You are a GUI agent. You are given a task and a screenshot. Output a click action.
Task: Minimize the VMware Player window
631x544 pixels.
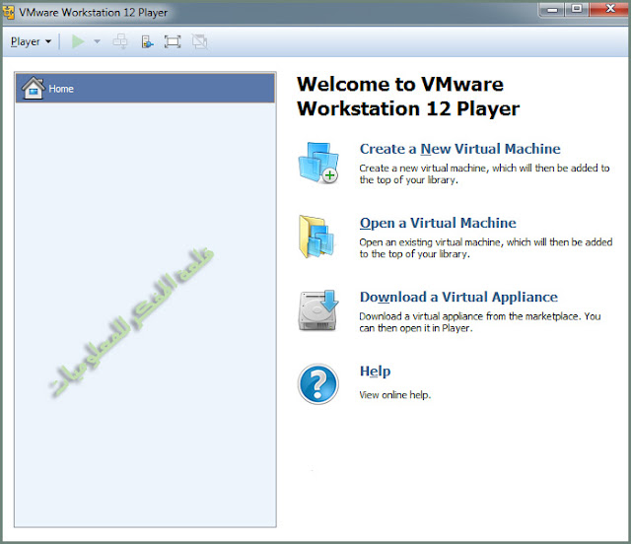coord(552,10)
